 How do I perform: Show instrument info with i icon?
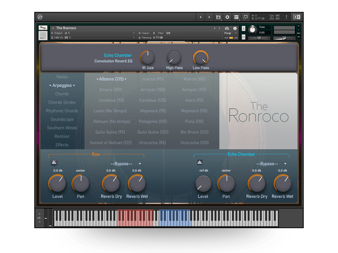tap(235, 28)
